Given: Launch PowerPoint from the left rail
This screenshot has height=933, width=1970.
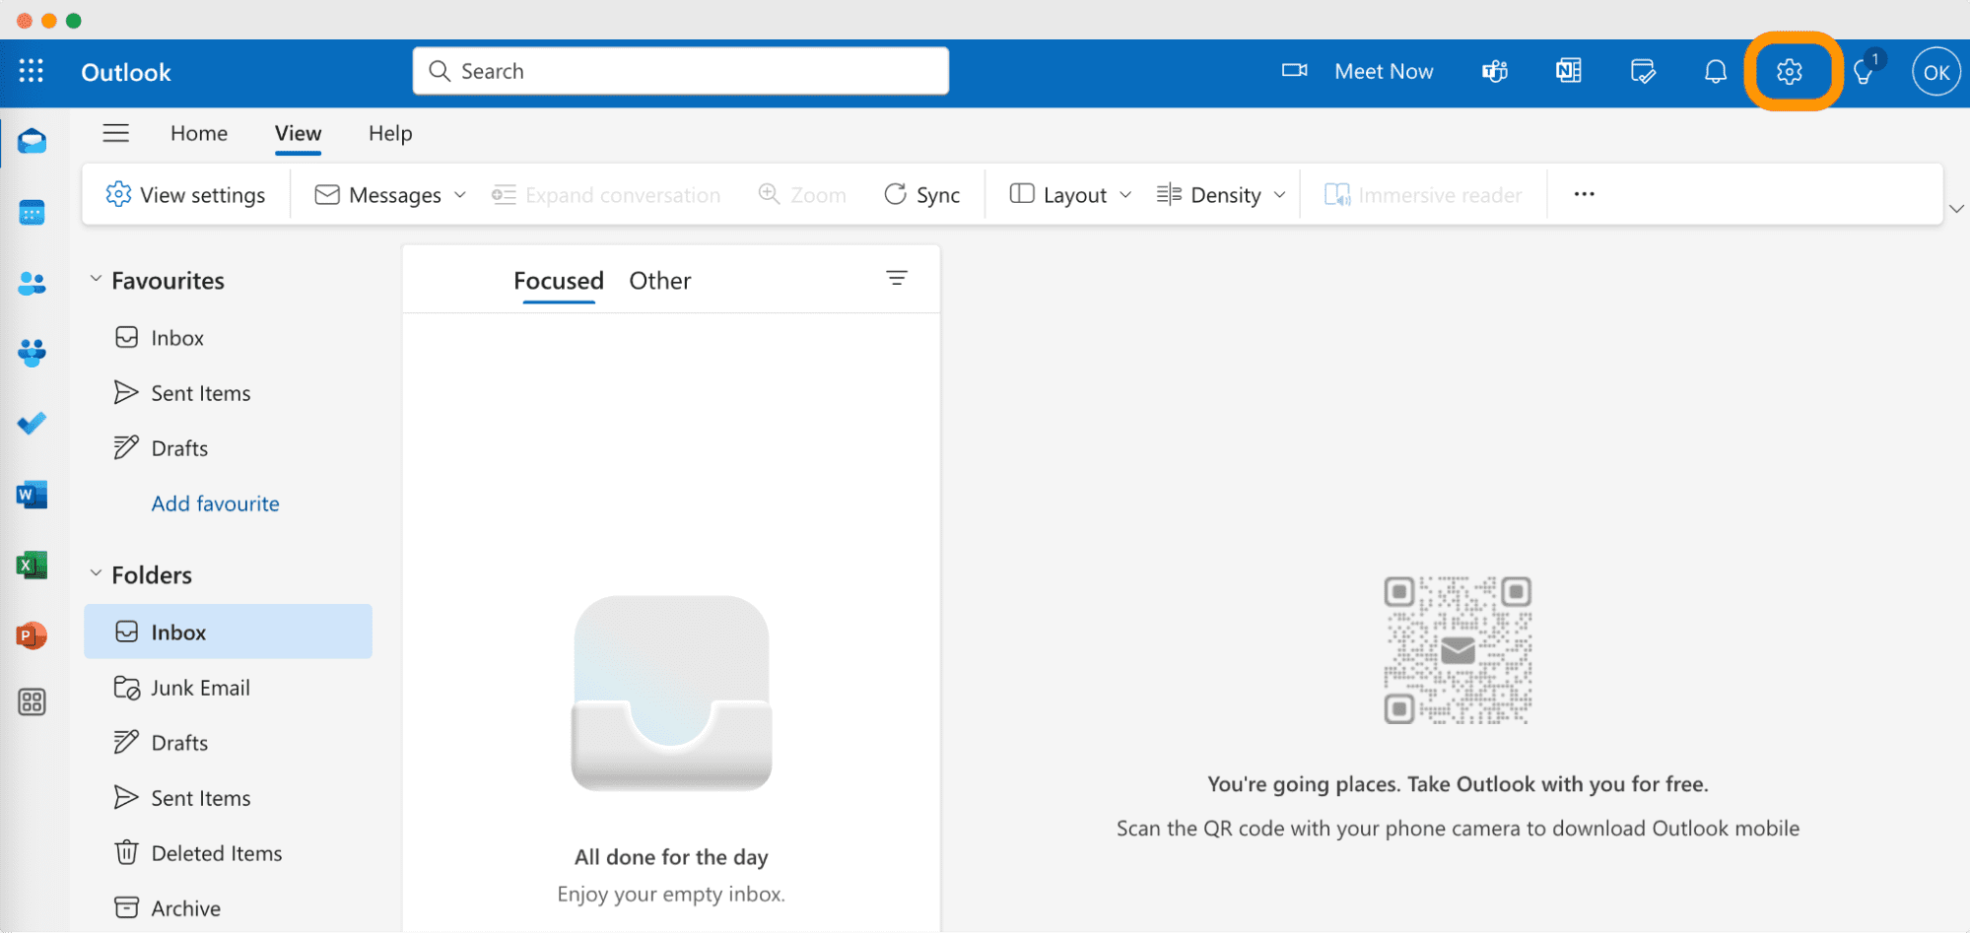Looking at the screenshot, I should 32,635.
